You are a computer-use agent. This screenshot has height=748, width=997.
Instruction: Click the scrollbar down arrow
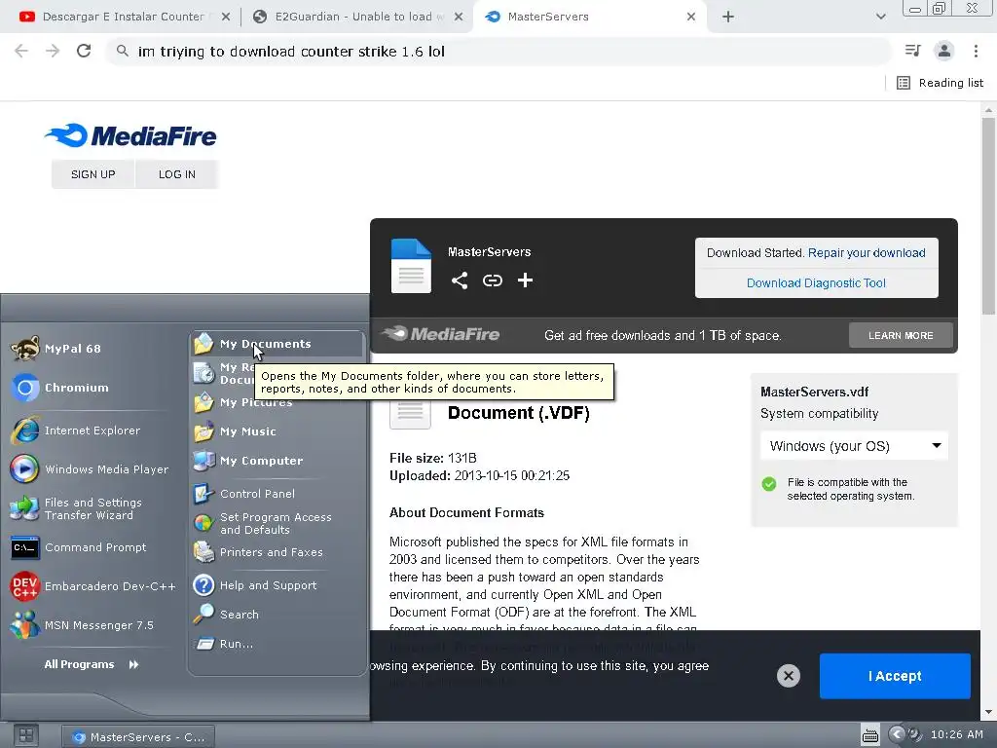(x=988, y=712)
